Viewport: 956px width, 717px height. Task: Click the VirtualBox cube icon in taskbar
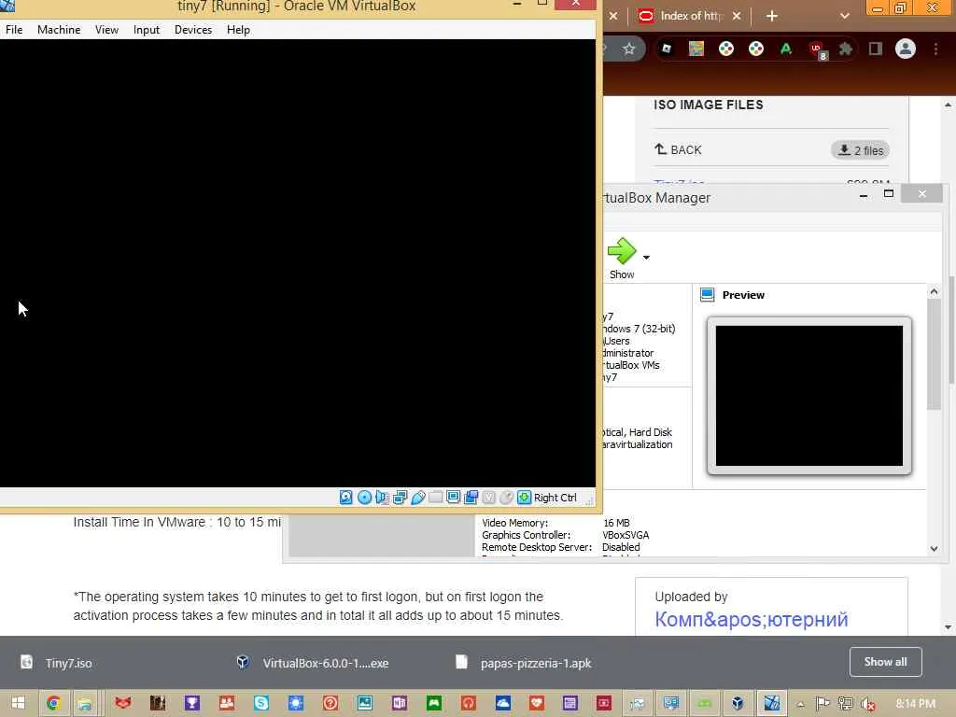pyautogui.click(x=738, y=703)
